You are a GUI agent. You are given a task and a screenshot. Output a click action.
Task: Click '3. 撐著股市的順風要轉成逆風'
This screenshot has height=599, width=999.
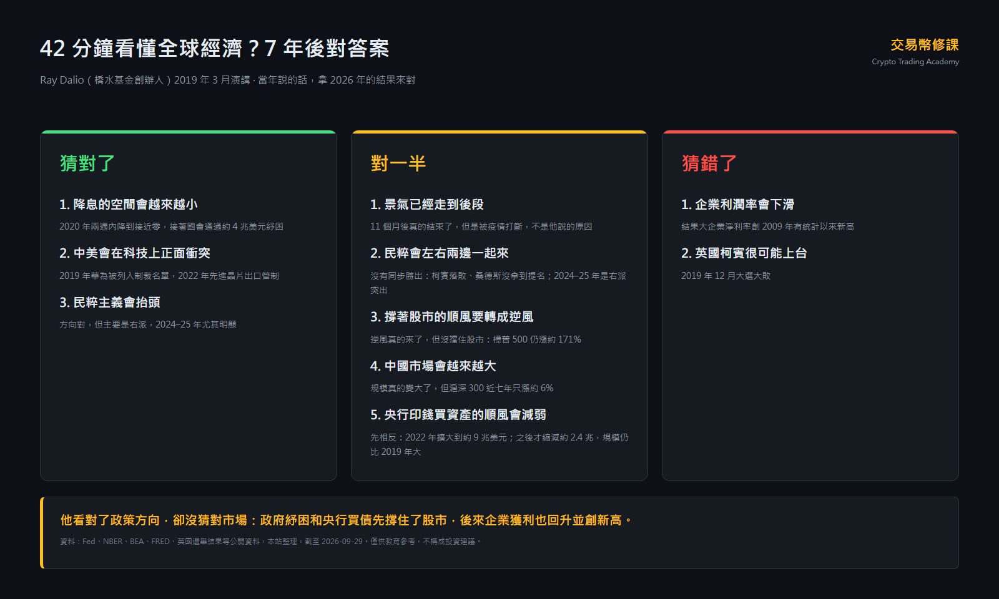point(452,317)
